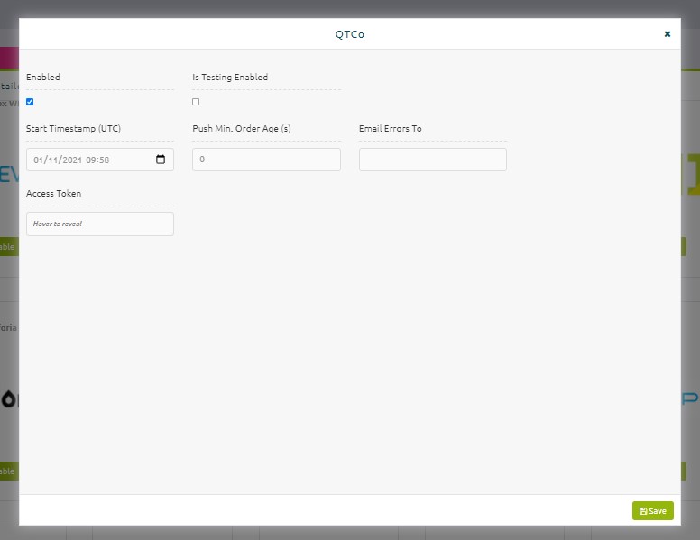
Task: Click the Is Testing Enabled label
Action: pos(230,77)
